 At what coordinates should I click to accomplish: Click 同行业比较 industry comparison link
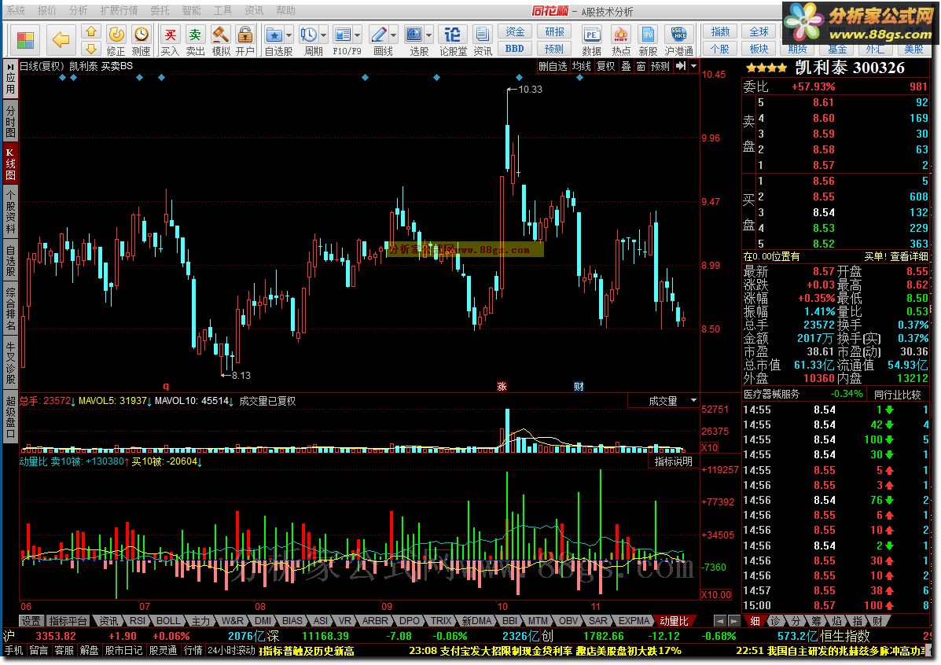pos(897,395)
